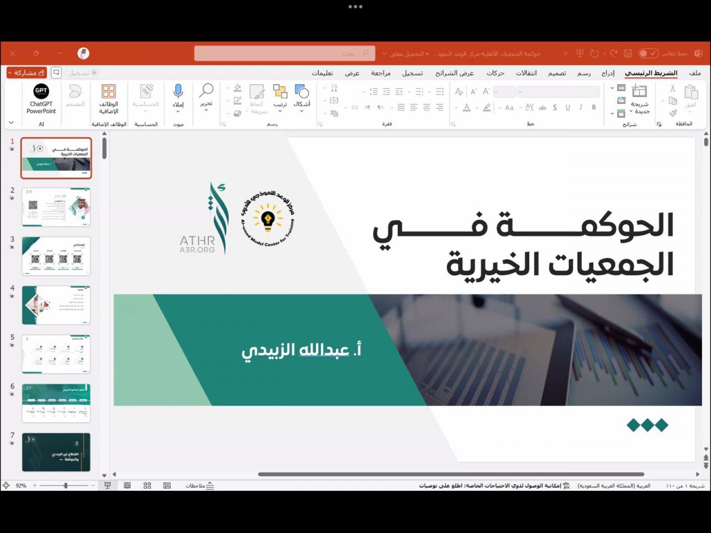Viewport: 711px width, 533px height.
Task: Start Slide Show from status bar icon
Action: (x=108, y=485)
